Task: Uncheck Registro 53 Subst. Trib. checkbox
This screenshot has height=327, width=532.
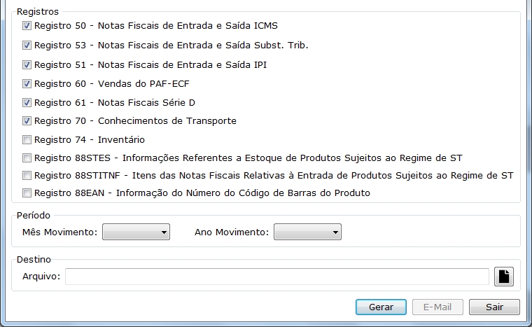Action: pyautogui.click(x=27, y=46)
